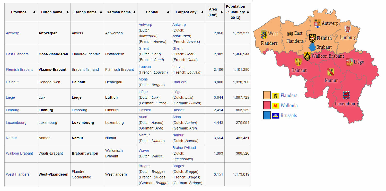Click the Luxembourg coat of arms on map
The width and height of the screenshot is (386, 191).
pos(346,95)
